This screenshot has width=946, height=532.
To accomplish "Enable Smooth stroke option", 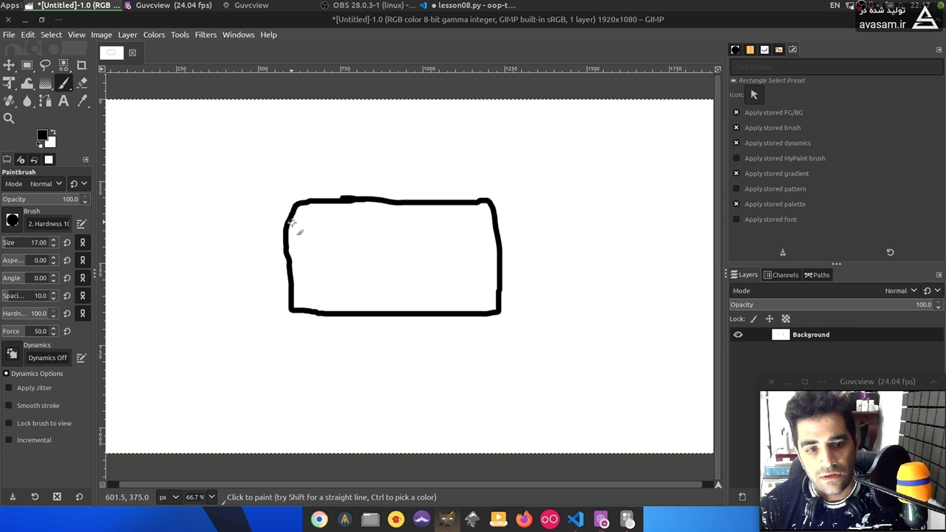I will click(x=9, y=406).
